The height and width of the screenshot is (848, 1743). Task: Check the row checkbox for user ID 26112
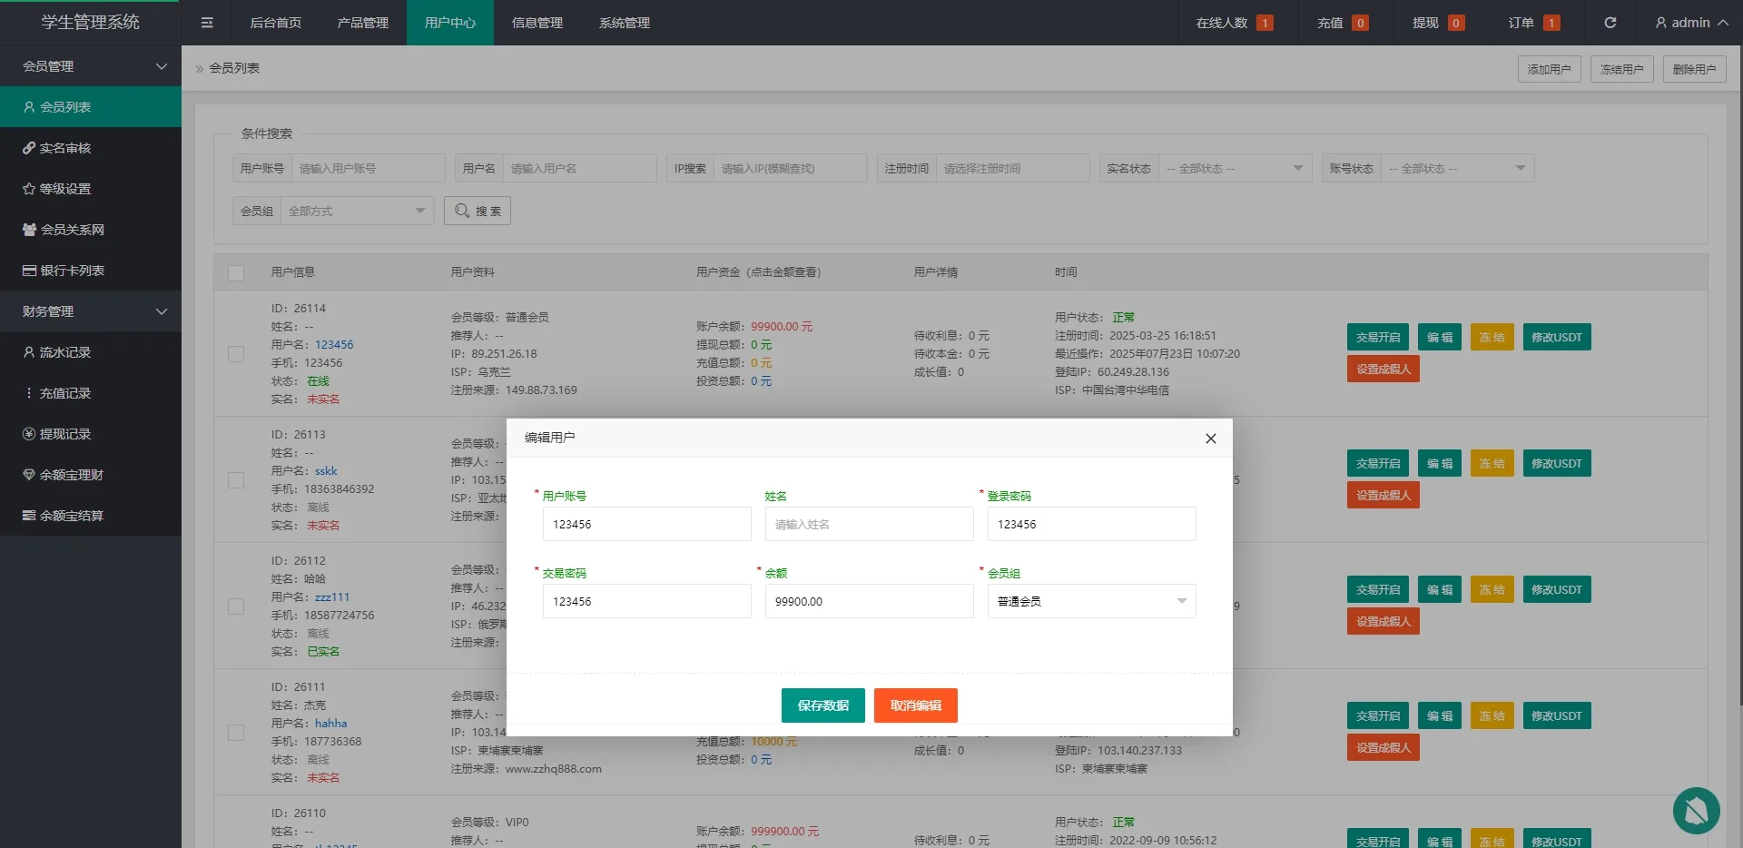pyautogui.click(x=236, y=606)
